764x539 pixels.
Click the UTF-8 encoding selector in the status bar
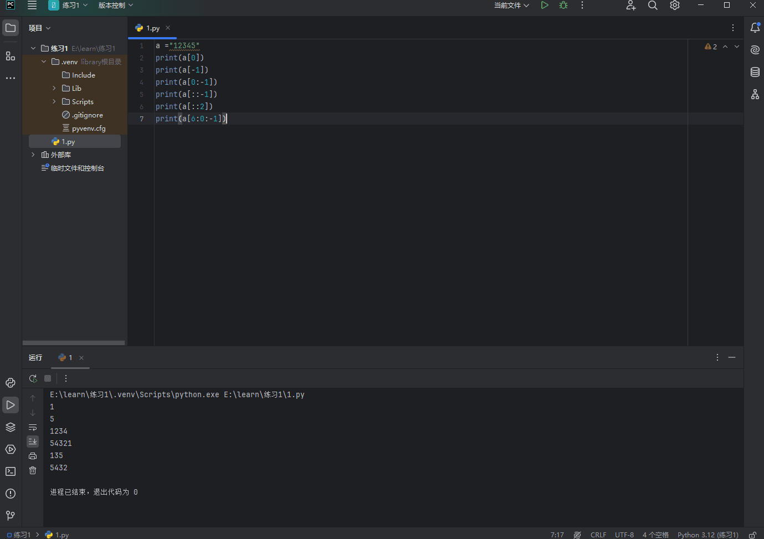[624, 535]
